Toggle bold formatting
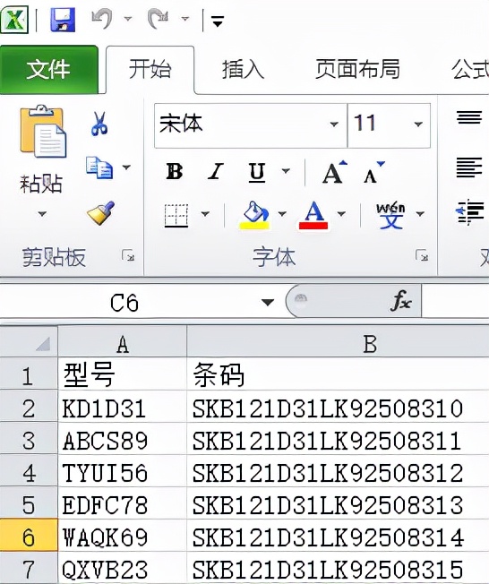Screen dimensions: 489x584 tap(175, 172)
